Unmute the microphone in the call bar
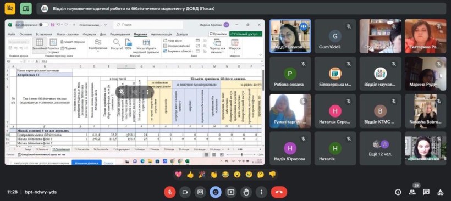 (x=170, y=192)
